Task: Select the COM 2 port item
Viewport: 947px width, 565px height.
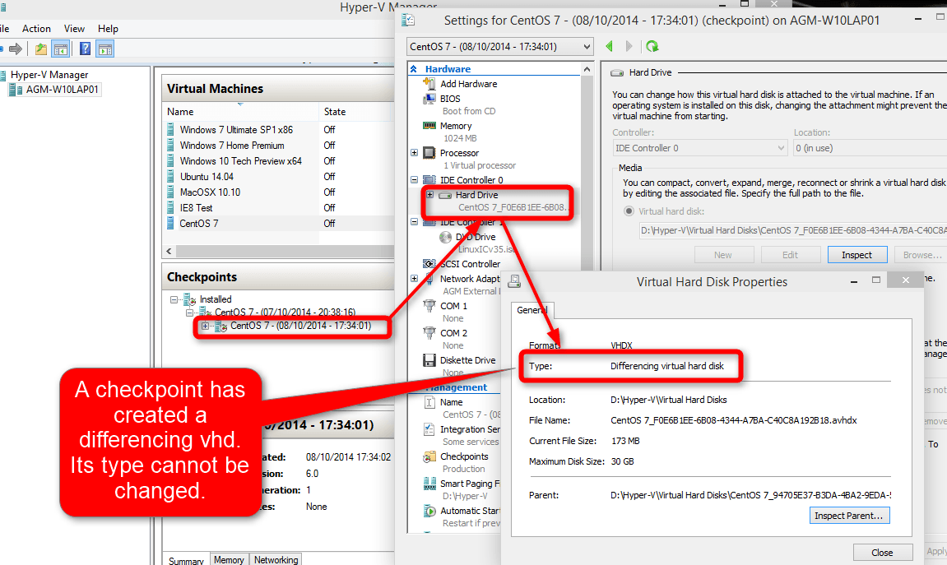Action: click(x=453, y=333)
